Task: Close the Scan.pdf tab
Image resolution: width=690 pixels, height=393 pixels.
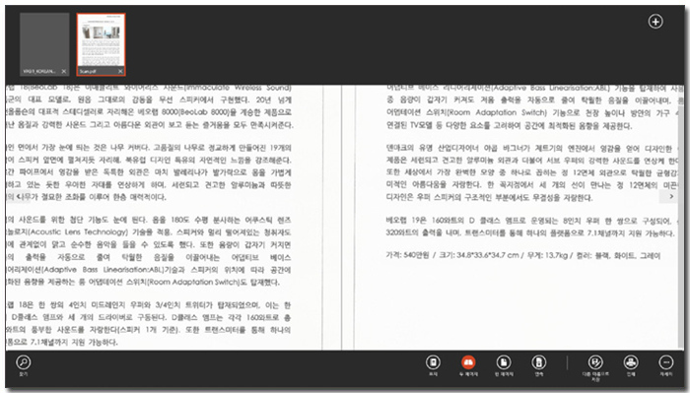Action: [x=120, y=71]
